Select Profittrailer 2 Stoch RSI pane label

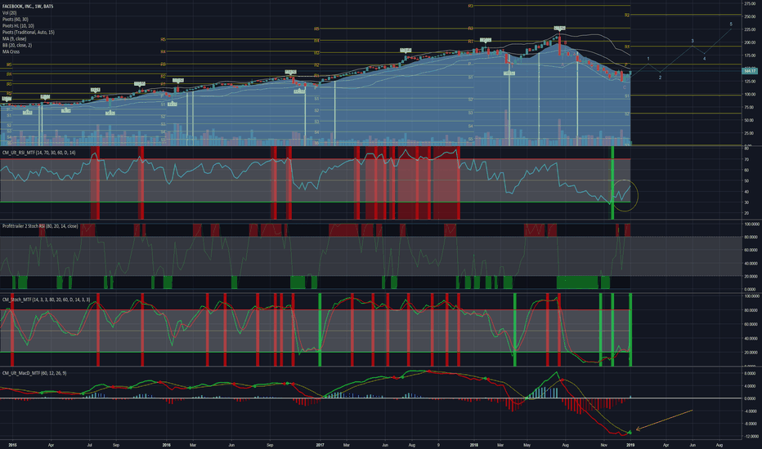[40, 226]
